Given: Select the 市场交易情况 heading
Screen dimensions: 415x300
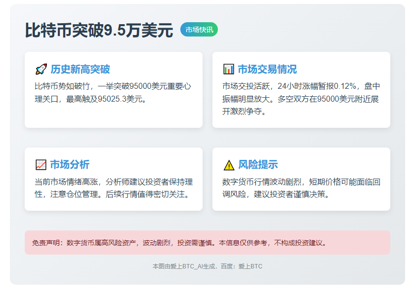Looking at the screenshot, I should click(x=267, y=69).
